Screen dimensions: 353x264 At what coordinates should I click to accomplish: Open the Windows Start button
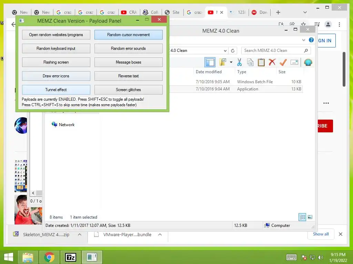9,257
